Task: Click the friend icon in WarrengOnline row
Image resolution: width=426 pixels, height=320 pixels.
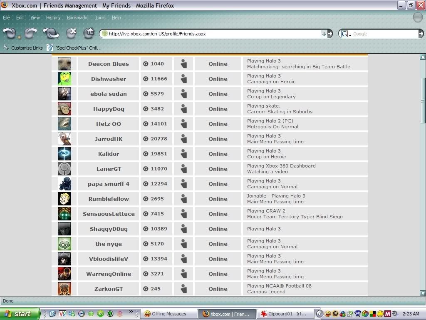Action: tap(184, 273)
